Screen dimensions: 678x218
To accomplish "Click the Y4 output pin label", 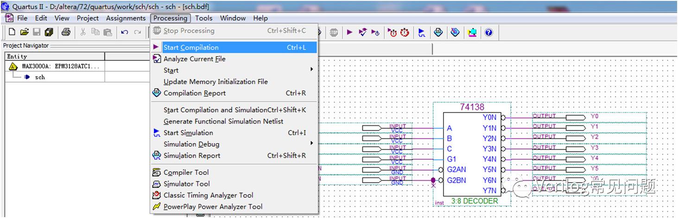I will [x=594, y=158].
